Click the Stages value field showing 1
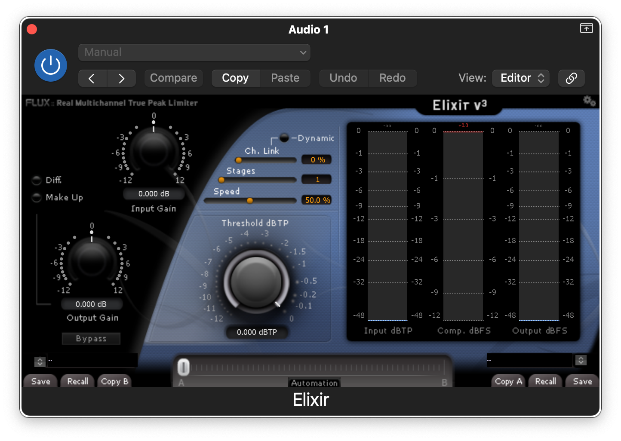Image resolution: width=621 pixels, height=441 pixels. pyautogui.click(x=316, y=179)
